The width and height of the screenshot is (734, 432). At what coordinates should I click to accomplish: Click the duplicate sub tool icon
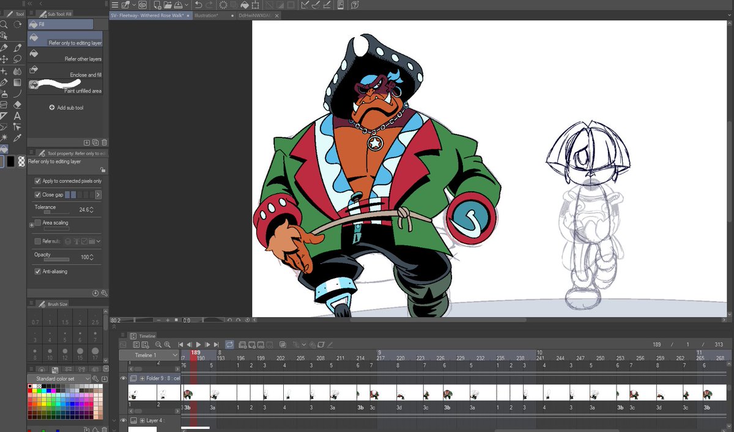click(x=95, y=142)
